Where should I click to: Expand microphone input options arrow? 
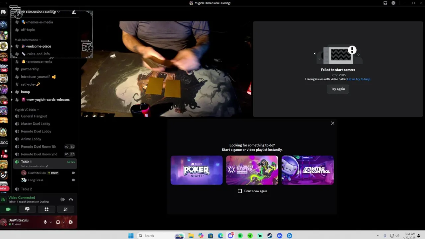click(50, 222)
